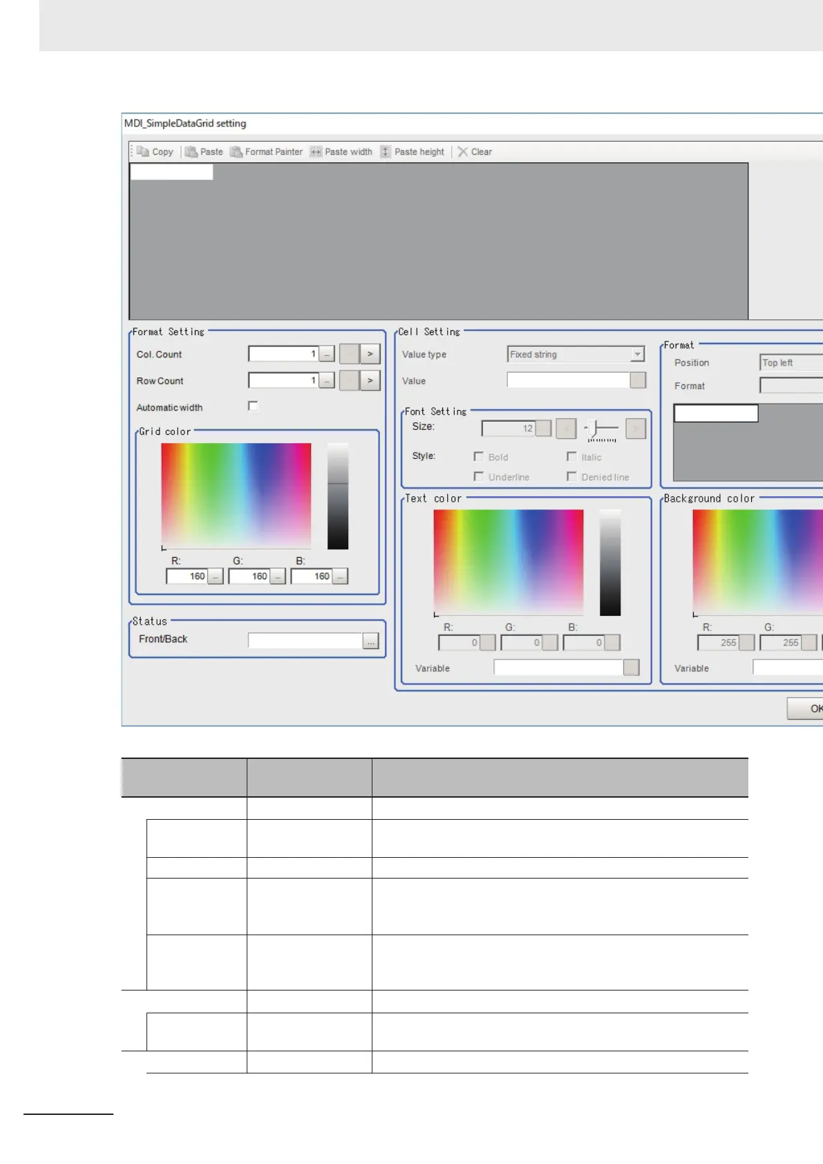The width and height of the screenshot is (823, 1164).
Task: Click the Background color R value field
Action: 718,642
